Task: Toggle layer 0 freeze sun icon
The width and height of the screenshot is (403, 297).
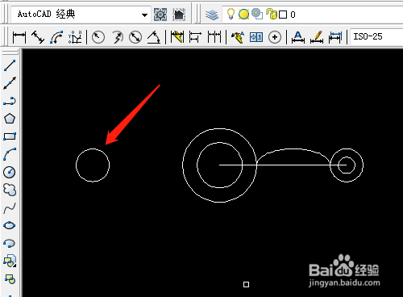Action: pos(243,15)
